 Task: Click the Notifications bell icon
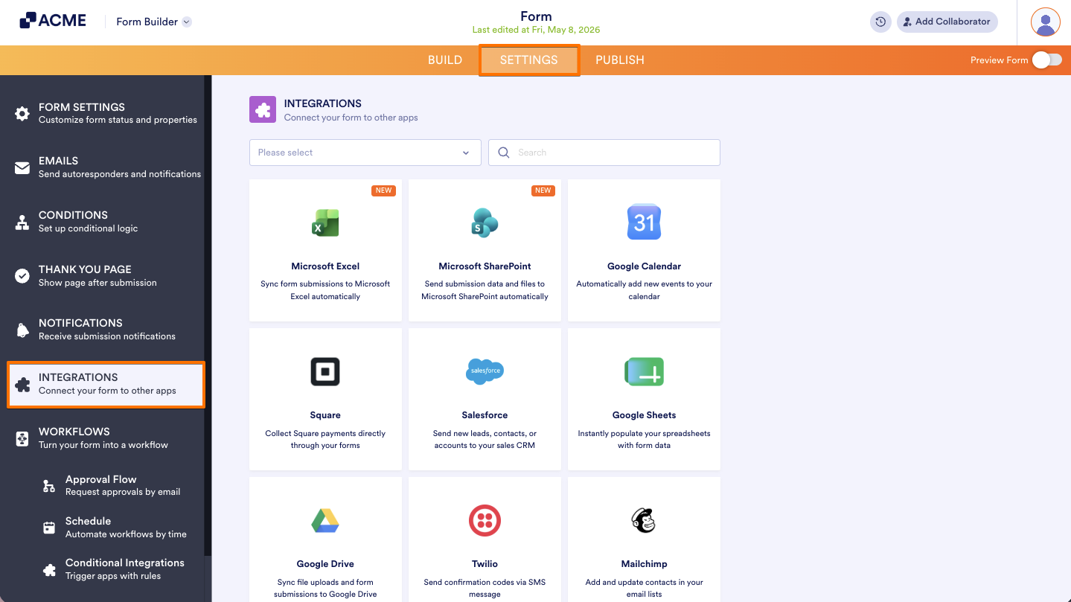[x=22, y=330]
